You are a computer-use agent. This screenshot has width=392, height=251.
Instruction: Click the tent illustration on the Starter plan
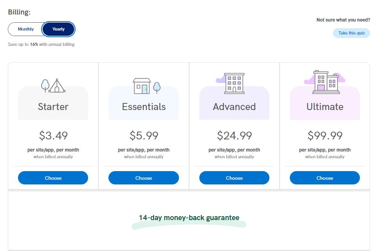coord(57,85)
